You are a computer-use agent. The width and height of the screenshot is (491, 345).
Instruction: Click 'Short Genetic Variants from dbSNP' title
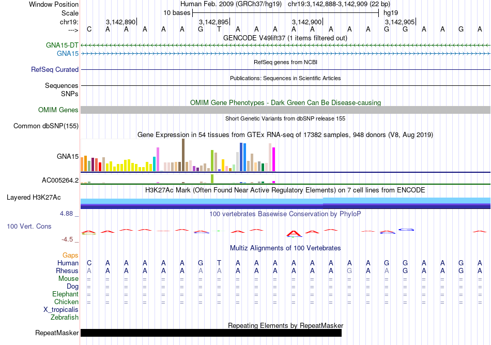pos(285,118)
